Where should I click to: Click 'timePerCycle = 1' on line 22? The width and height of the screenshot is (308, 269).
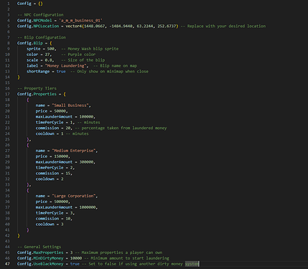point(54,123)
